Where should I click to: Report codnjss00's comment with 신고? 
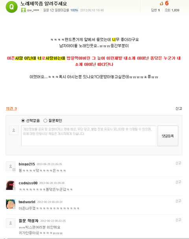tap(178, 182)
